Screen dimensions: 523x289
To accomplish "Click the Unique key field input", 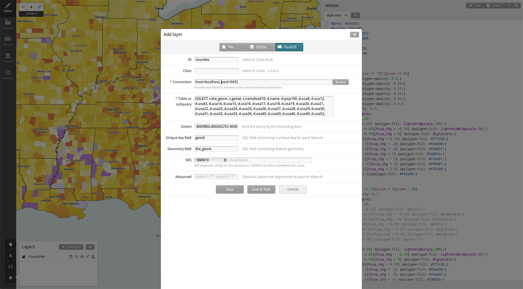I will tap(216, 138).
